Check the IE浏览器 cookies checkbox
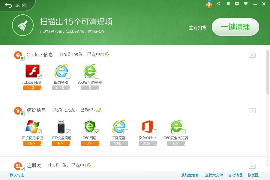The image size is (270, 180). click(68, 76)
